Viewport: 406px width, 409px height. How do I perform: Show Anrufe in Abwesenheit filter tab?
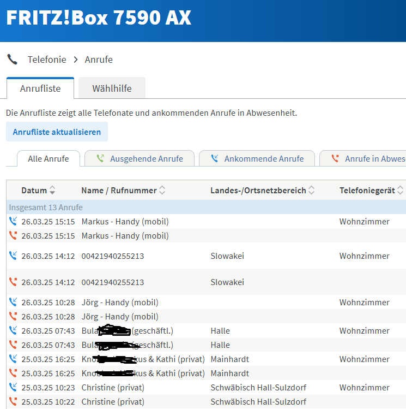pos(363,158)
